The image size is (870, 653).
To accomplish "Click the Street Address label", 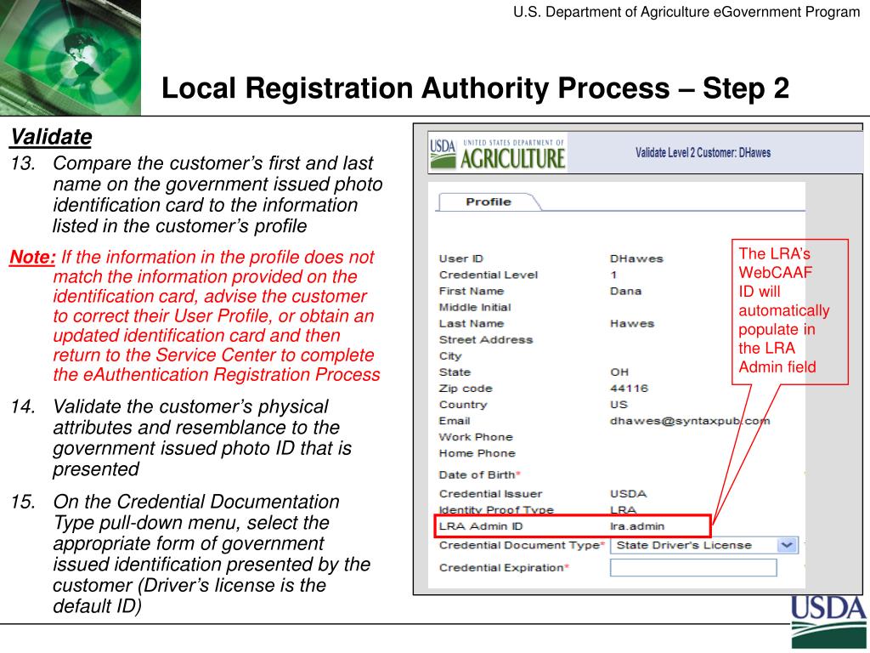I will [485, 340].
